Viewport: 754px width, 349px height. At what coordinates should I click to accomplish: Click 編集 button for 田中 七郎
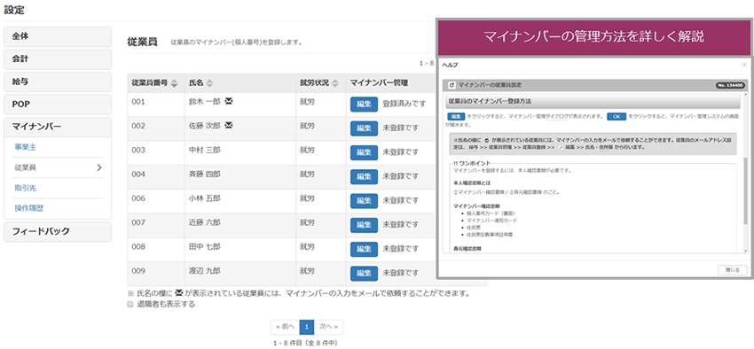pyautogui.click(x=364, y=249)
